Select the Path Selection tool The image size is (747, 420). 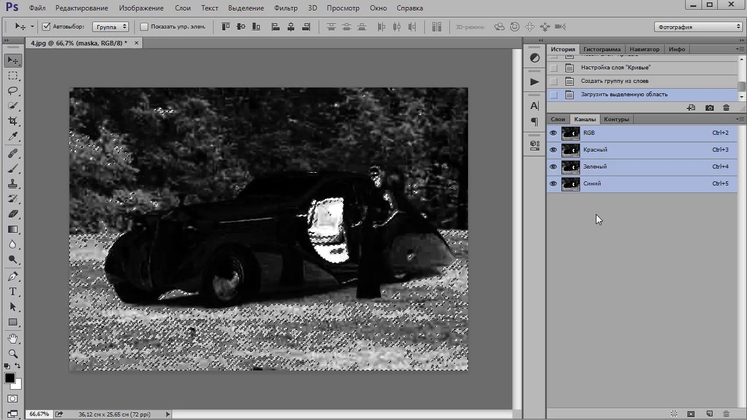pos(13,307)
